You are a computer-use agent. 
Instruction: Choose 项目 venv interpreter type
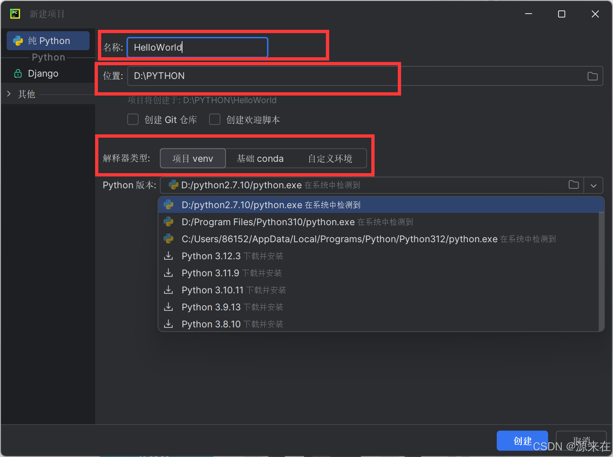pos(193,158)
